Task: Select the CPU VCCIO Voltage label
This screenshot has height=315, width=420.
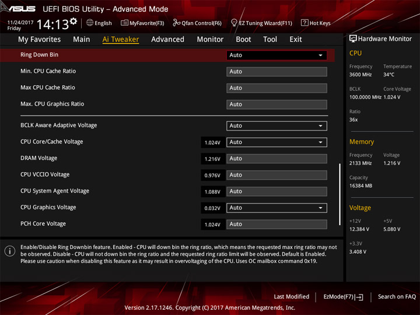Action: pos(45,174)
